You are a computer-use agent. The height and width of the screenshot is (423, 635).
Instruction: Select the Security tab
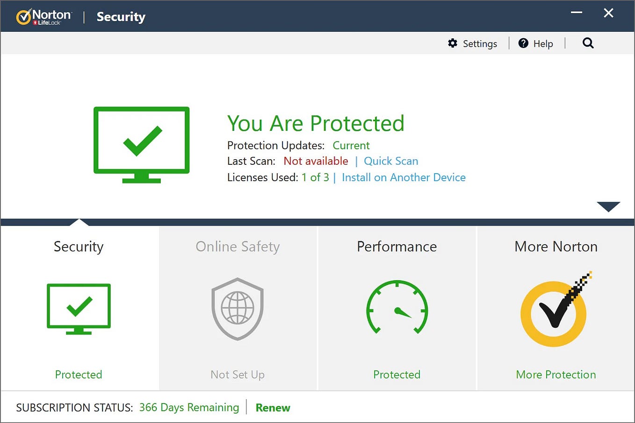78,247
